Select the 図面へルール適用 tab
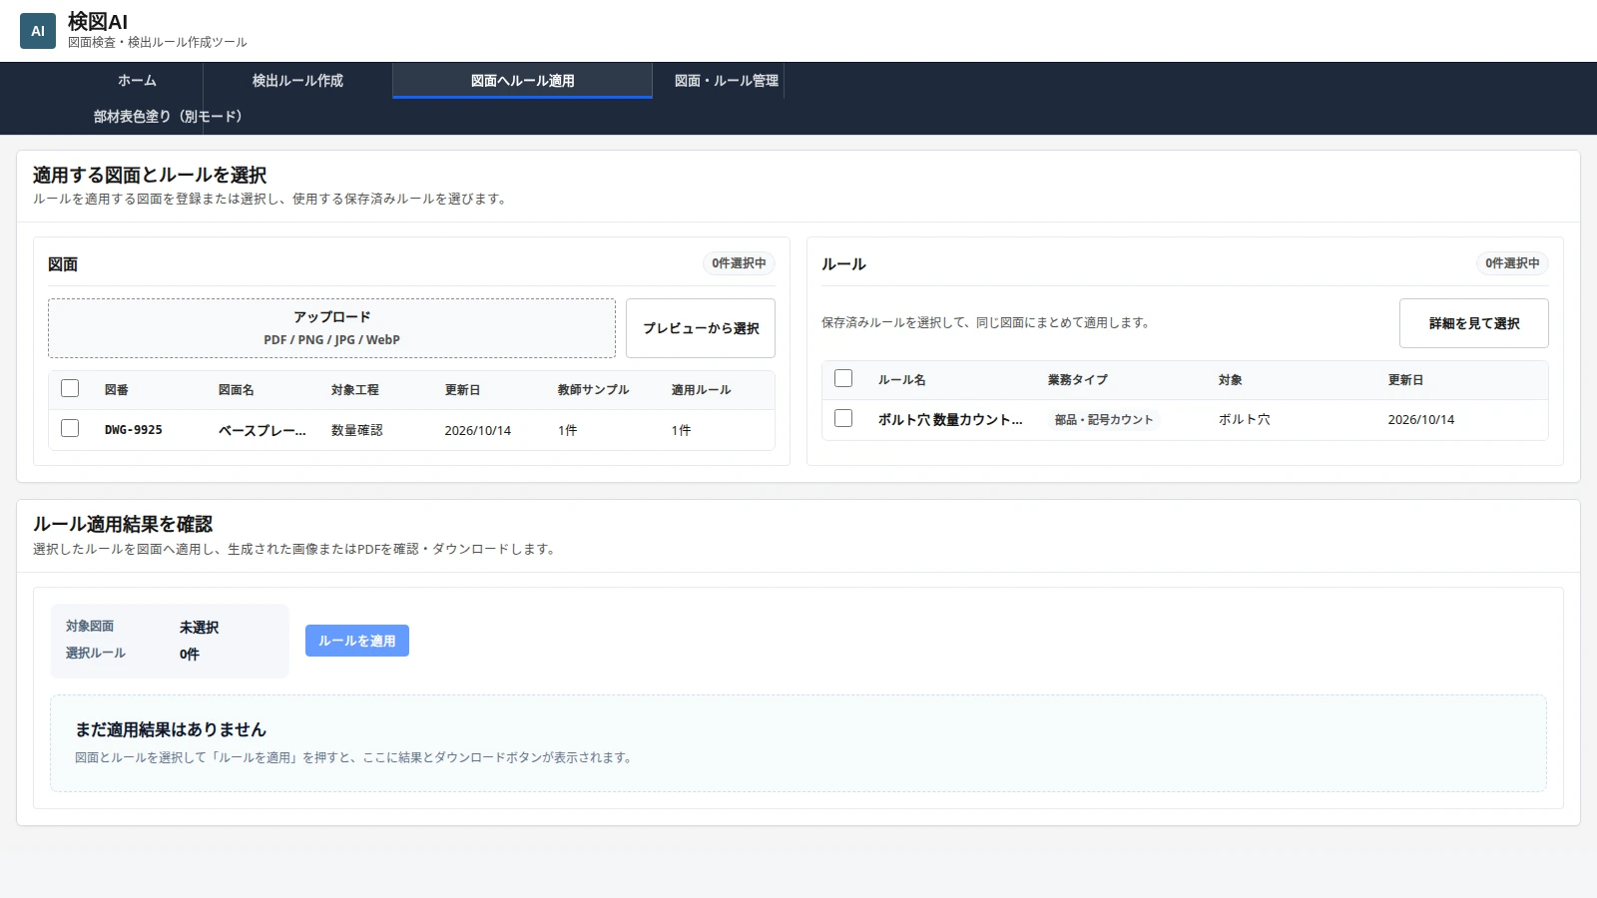The image size is (1597, 898). 522,81
